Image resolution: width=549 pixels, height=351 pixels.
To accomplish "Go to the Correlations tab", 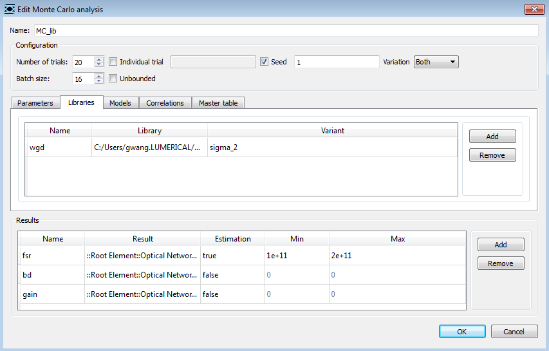I will coord(165,103).
